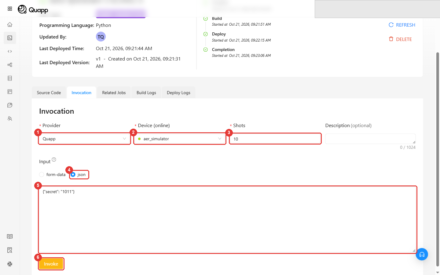Click the orange Invoke button

[51, 264]
